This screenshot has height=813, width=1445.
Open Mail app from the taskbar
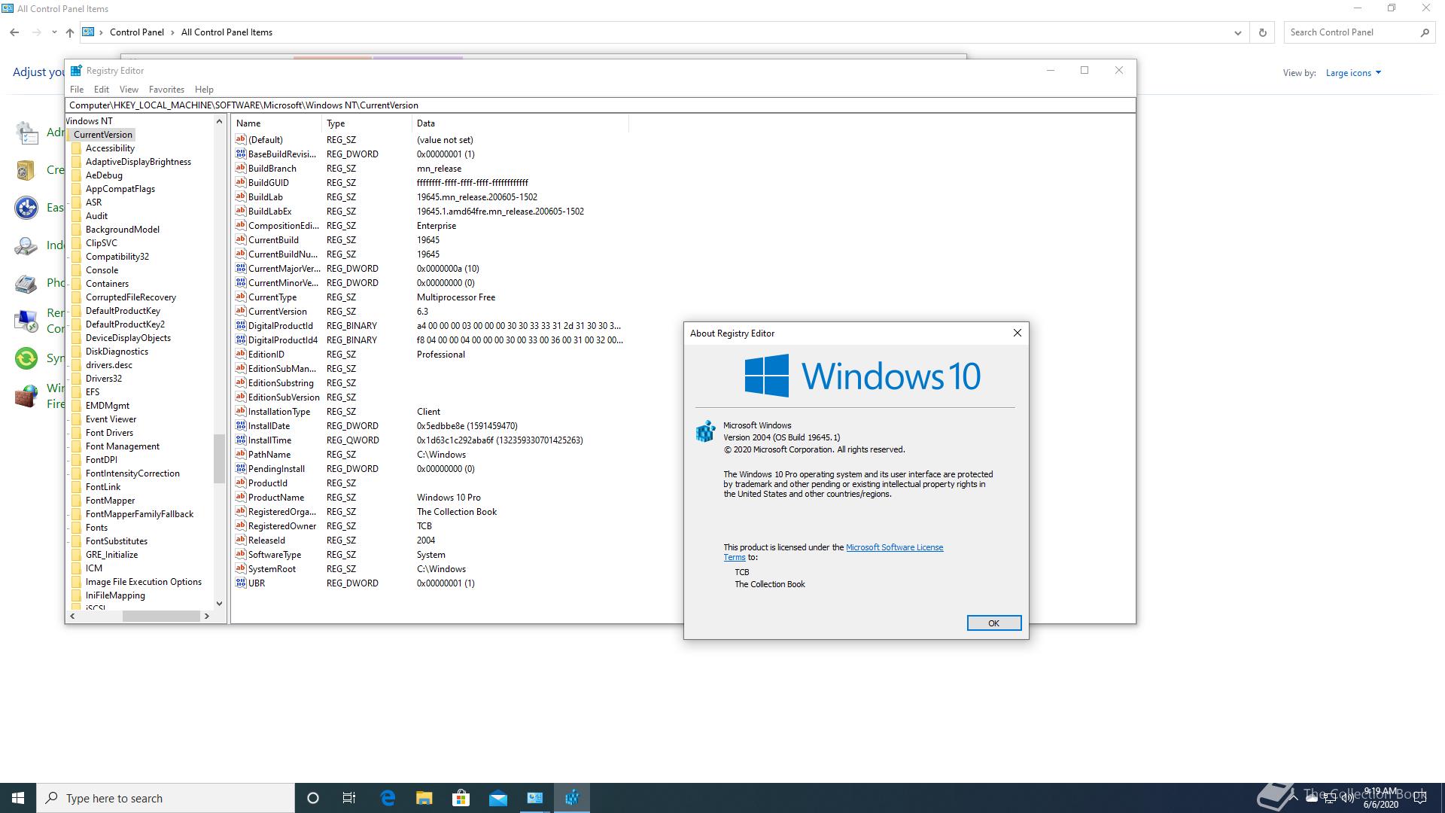point(497,798)
